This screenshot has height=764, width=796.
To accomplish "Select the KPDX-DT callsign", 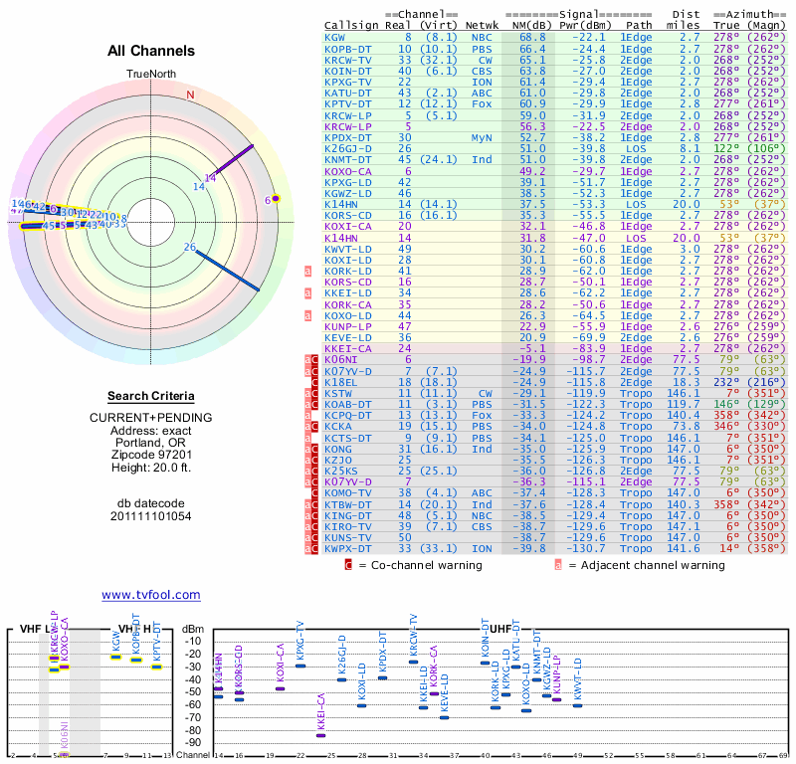I will (347, 137).
